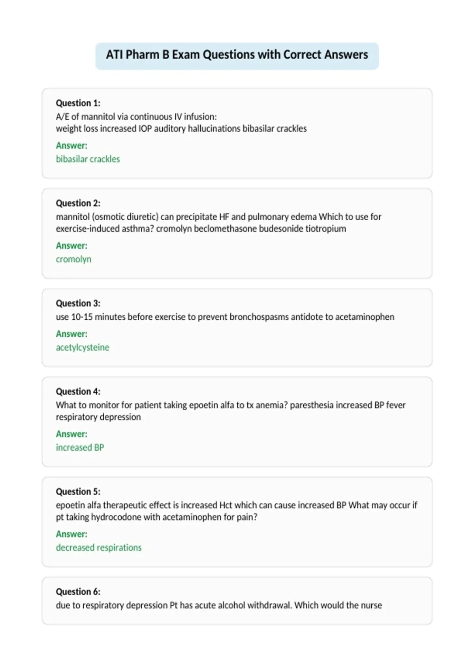
Task: Select the Question 1 heading
Action: (x=78, y=103)
